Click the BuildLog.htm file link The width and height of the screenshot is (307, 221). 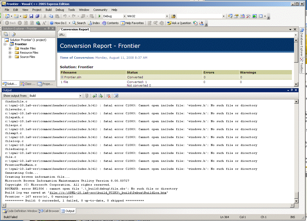(109, 193)
